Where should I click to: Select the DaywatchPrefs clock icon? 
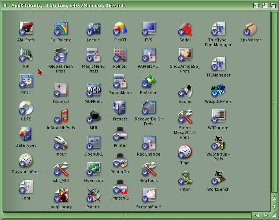click(x=26, y=160)
